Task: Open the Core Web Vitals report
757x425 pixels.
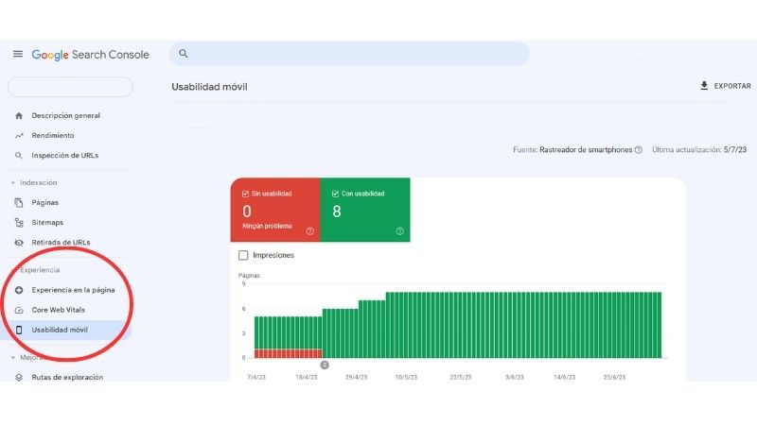Action: [59, 310]
